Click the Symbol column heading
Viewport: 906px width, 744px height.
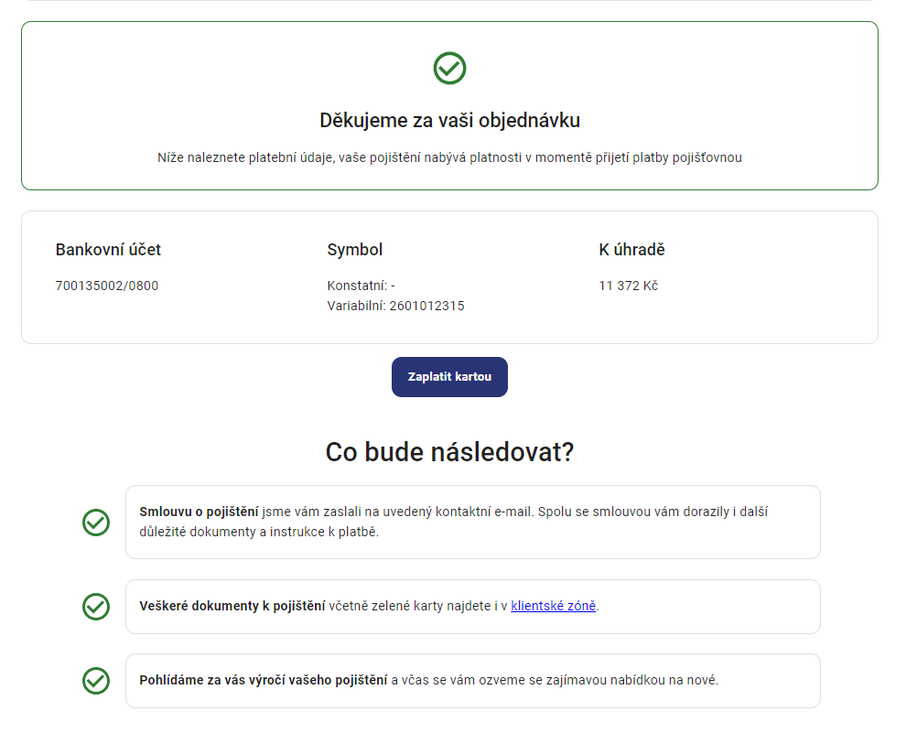coord(355,250)
